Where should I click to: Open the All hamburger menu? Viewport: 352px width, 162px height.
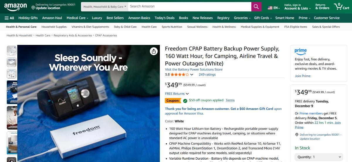click(9, 18)
